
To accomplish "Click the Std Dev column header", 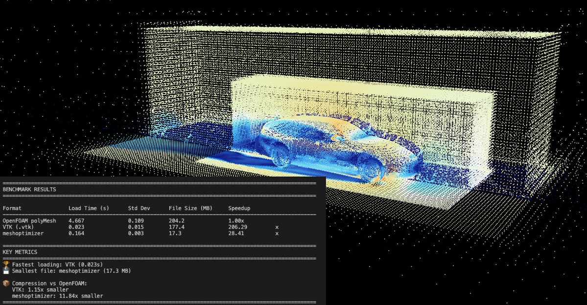I will click(x=139, y=208).
